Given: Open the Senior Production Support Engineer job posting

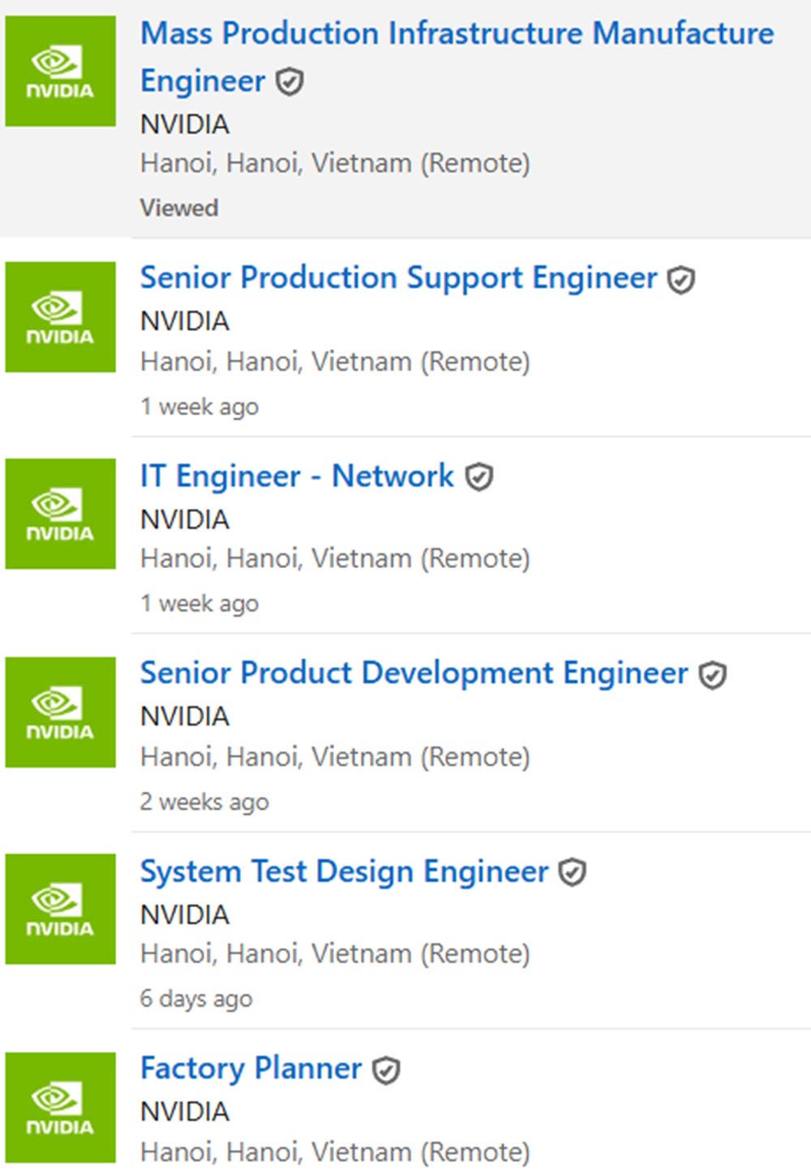Looking at the screenshot, I should tap(398, 278).
